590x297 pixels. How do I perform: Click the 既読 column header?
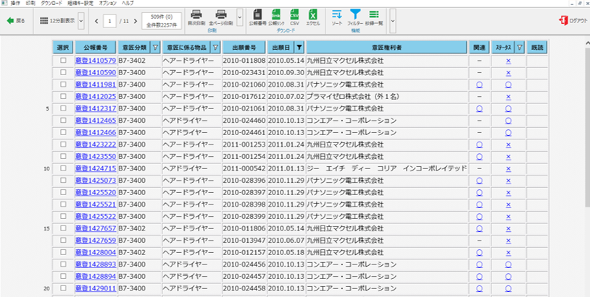[537, 47]
